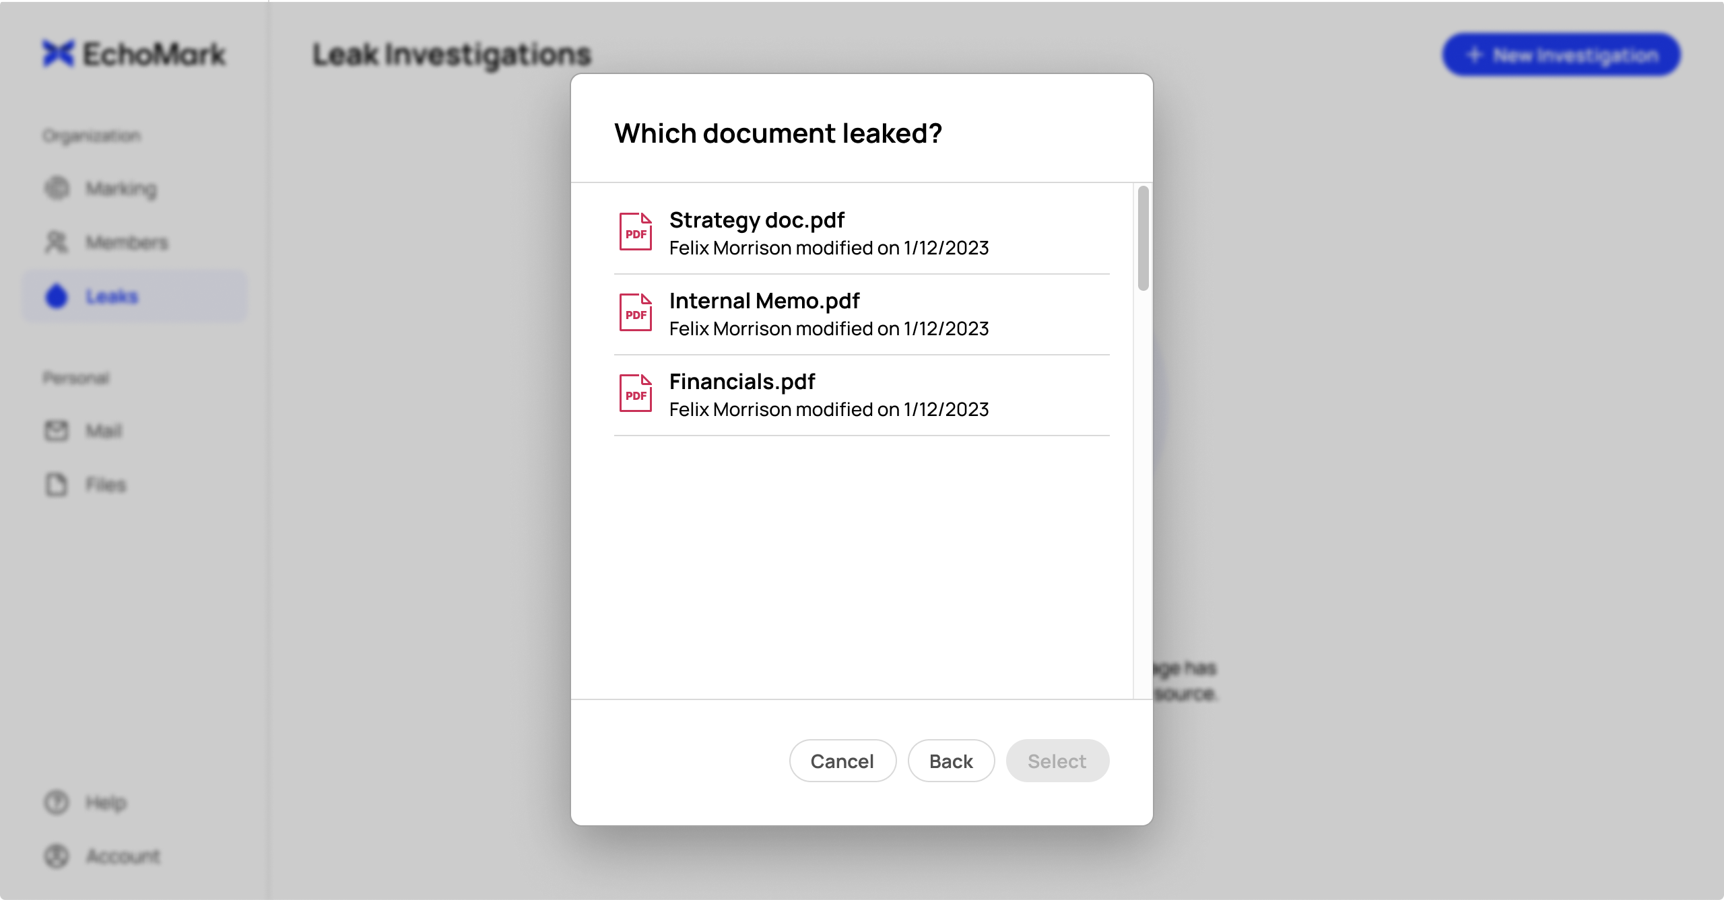Viewport: 1724px width, 900px height.
Task: Click the PDF icon for Internal Memo.pdf
Action: point(635,312)
